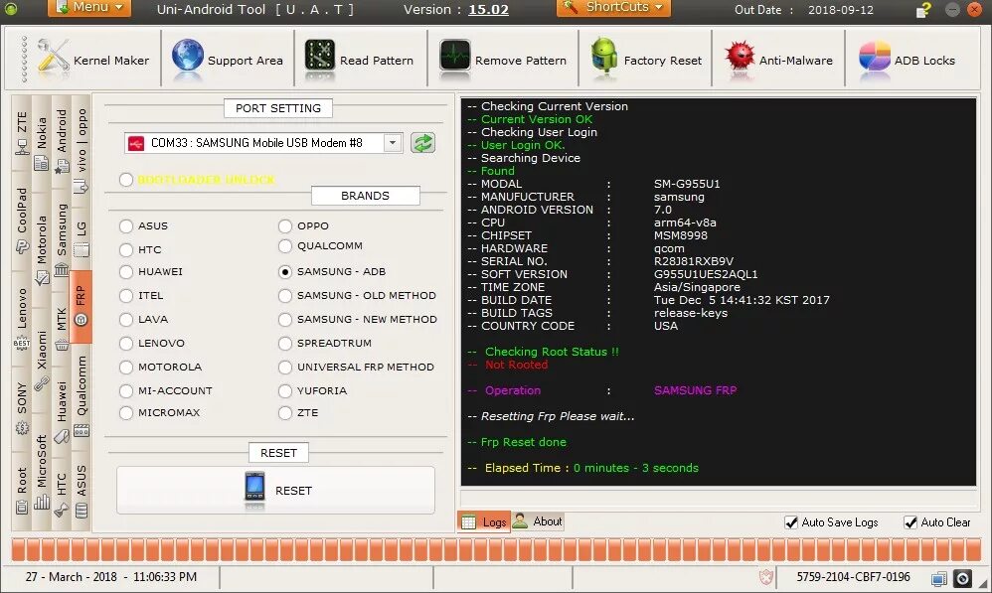Select the QUALCOMM radio option

[285, 246]
